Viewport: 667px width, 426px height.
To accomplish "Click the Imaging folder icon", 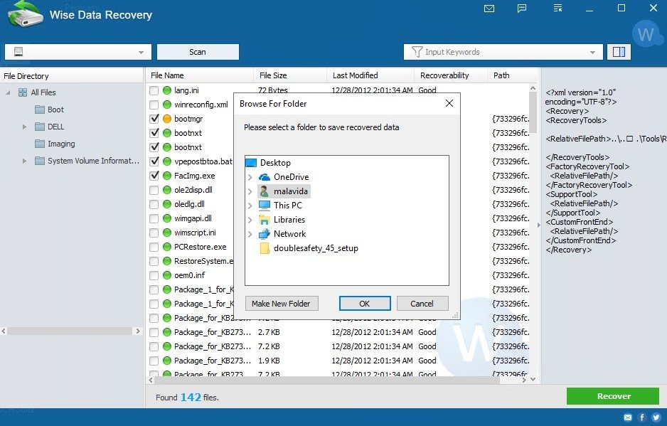I will click(40, 144).
